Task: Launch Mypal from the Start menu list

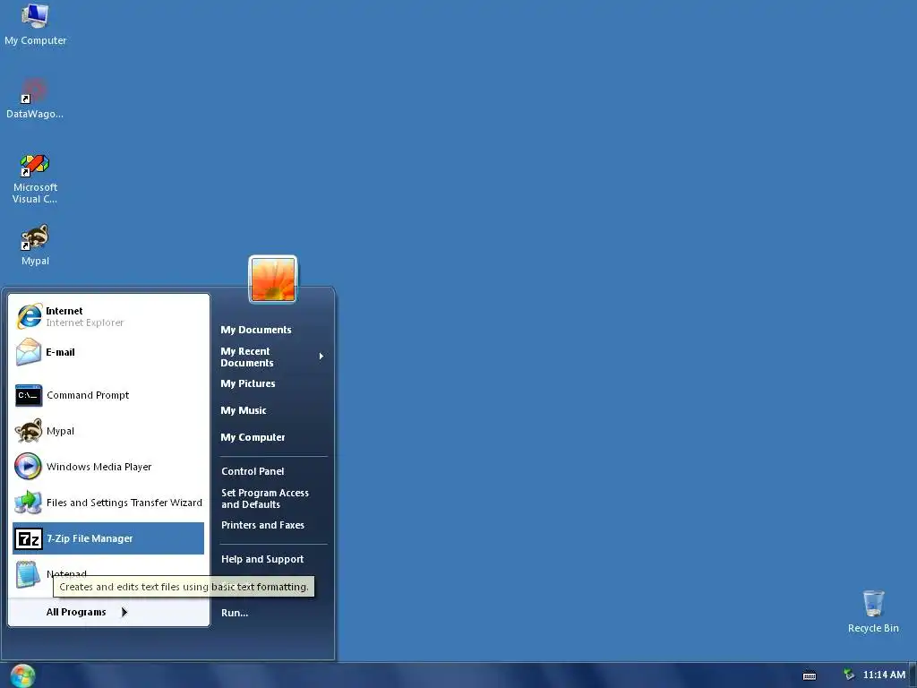Action: (108, 431)
